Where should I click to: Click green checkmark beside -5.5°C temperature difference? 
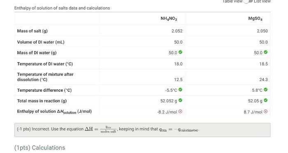pyautogui.click(x=180, y=90)
